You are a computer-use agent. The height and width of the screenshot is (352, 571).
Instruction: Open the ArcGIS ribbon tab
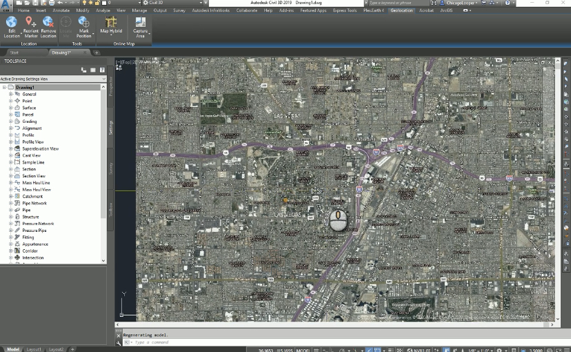click(446, 10)
